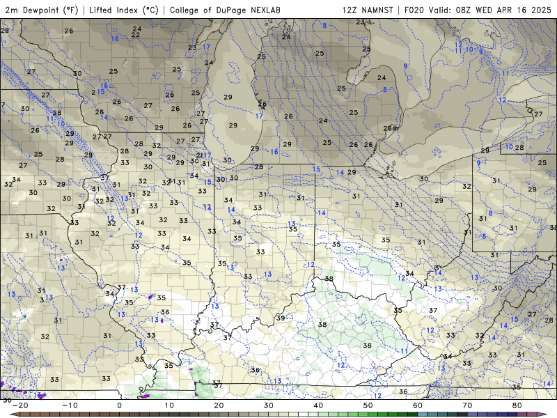Viewport: 557px width, 418px height.
Task: Click the "2m Dewpoint (°F)" title text
Action: [42, 10]
